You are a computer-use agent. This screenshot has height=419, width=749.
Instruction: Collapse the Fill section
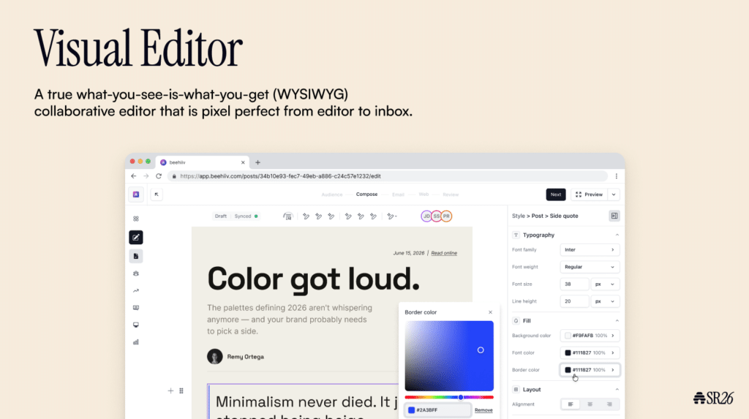[x=617, y=321]
